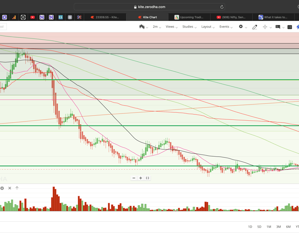Toggle the sidebar panel icon
The width and height of the screenshot is (299, 233).
point(290,27)
